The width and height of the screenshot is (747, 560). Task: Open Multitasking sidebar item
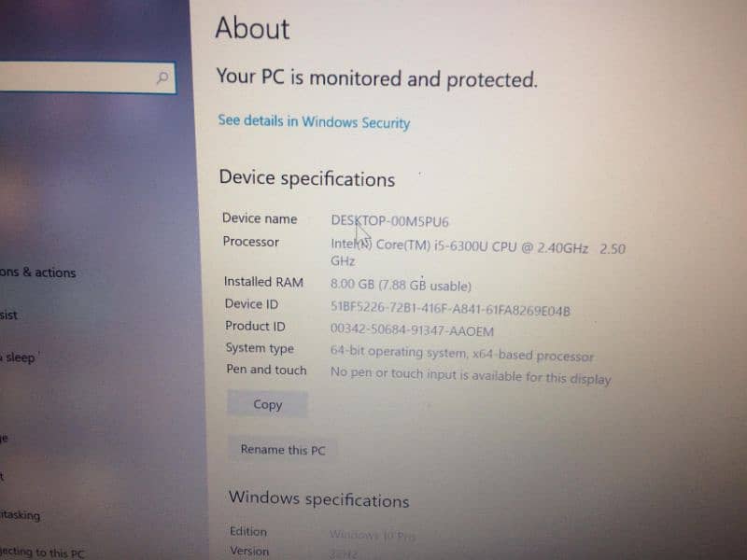pos(20,515)
